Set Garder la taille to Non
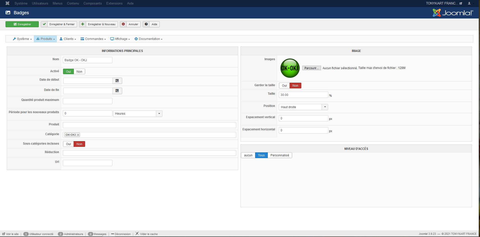Screen dimensions: 480x237 pos(295,85)
